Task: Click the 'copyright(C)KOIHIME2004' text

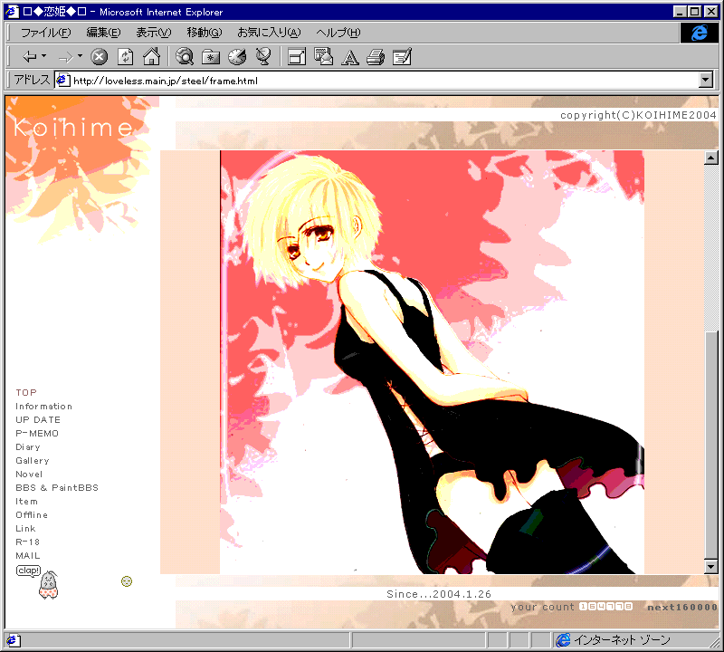Action: coord(638,115)
